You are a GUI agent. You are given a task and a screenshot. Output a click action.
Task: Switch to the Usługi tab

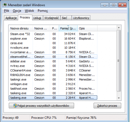(37, 18)
